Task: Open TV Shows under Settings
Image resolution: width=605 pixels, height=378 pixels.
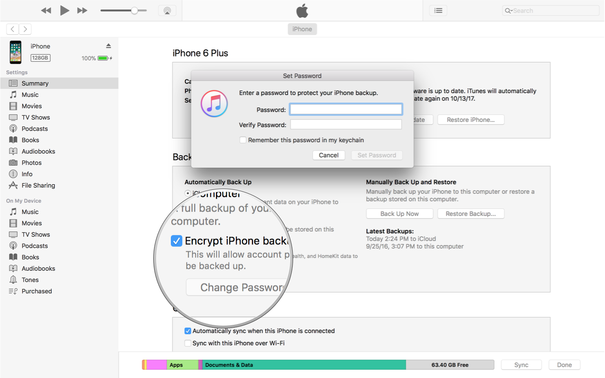Action: coord(59,117)
